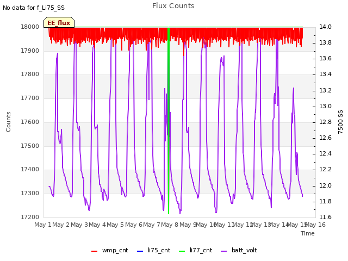Toggle the li75_cnt legend entry
348x261 pixels.
(x=154, y=250)
